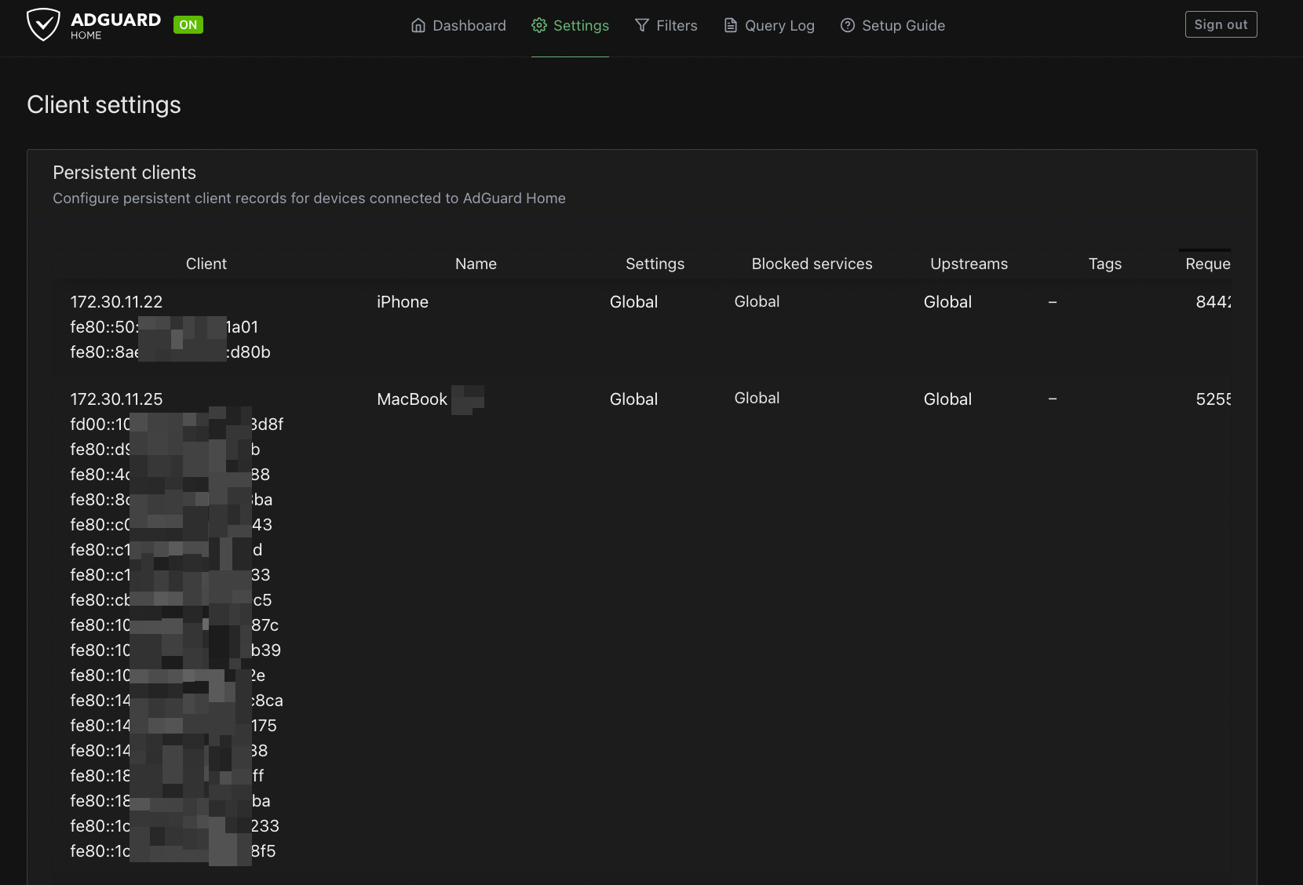The height and width of the screenshot is (885, 1303).
Task: Click the Dashboard home icon
Action: click(418, 26)
